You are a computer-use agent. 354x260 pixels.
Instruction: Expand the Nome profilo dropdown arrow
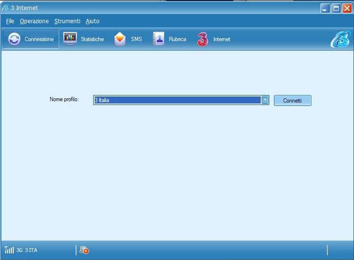point(265,100)
